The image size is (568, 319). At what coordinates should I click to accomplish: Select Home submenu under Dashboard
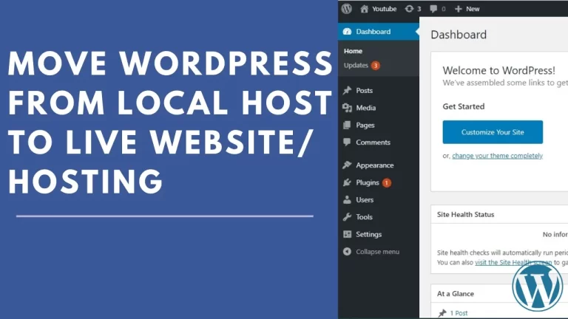click(x=354, y=51)
